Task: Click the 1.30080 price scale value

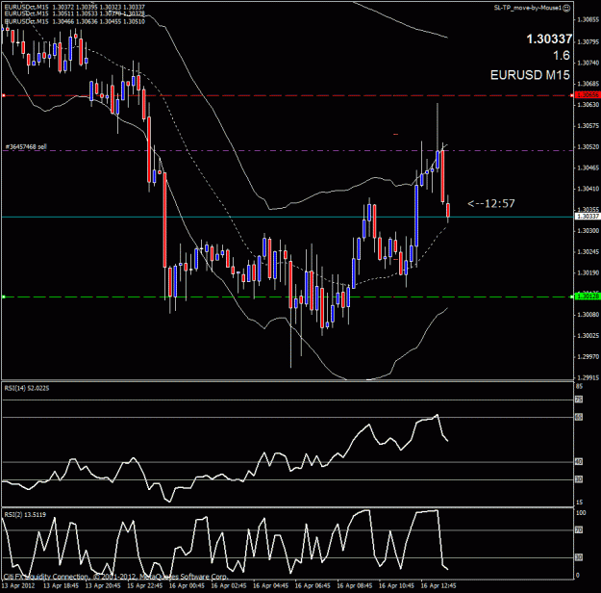Action: pyautogui.click(x=588, y=315)
